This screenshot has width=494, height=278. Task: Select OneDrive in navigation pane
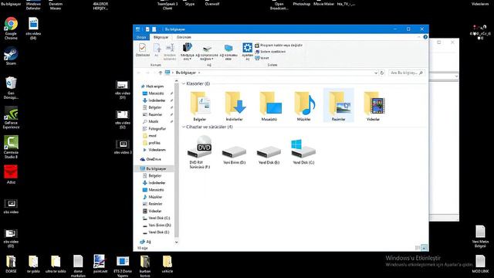(x=151, y=160)
